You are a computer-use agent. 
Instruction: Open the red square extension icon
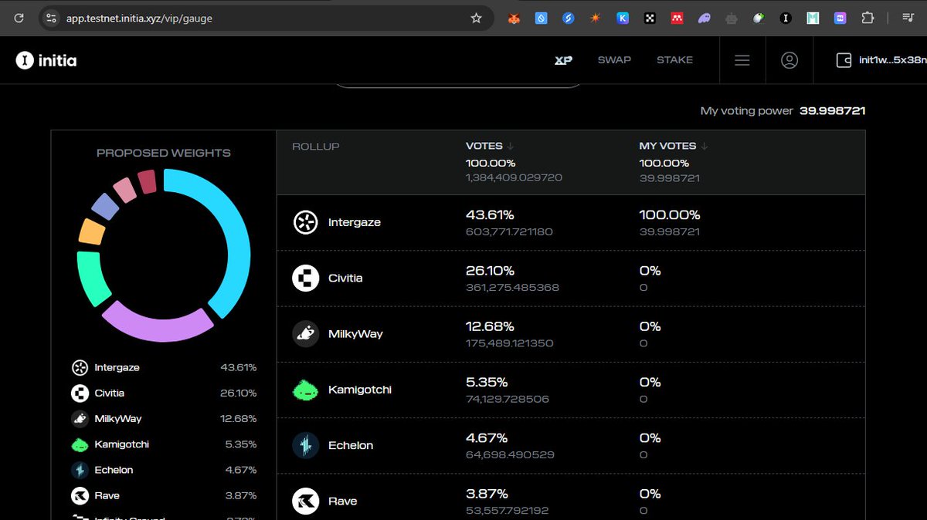pos(677,18)
